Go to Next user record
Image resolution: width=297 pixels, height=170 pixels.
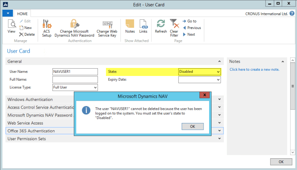click(x=189, y=34)
